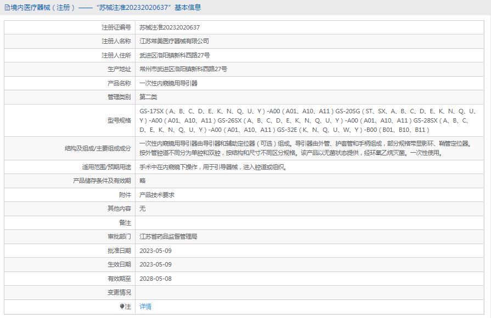Click the 有效期至 label
The height and width of the screenshot is (318, 491).
119,279
